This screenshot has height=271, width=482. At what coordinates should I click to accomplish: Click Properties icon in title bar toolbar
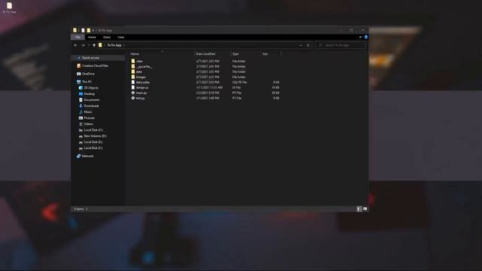click(83, 30)
